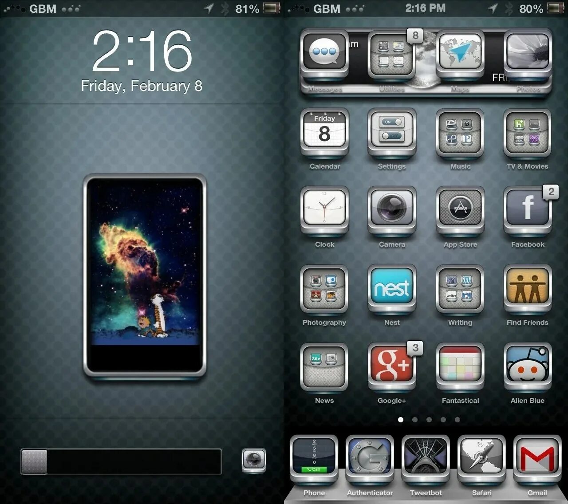
Task: Open the Alien Blue Reddit app
Action: pos(528,366)
